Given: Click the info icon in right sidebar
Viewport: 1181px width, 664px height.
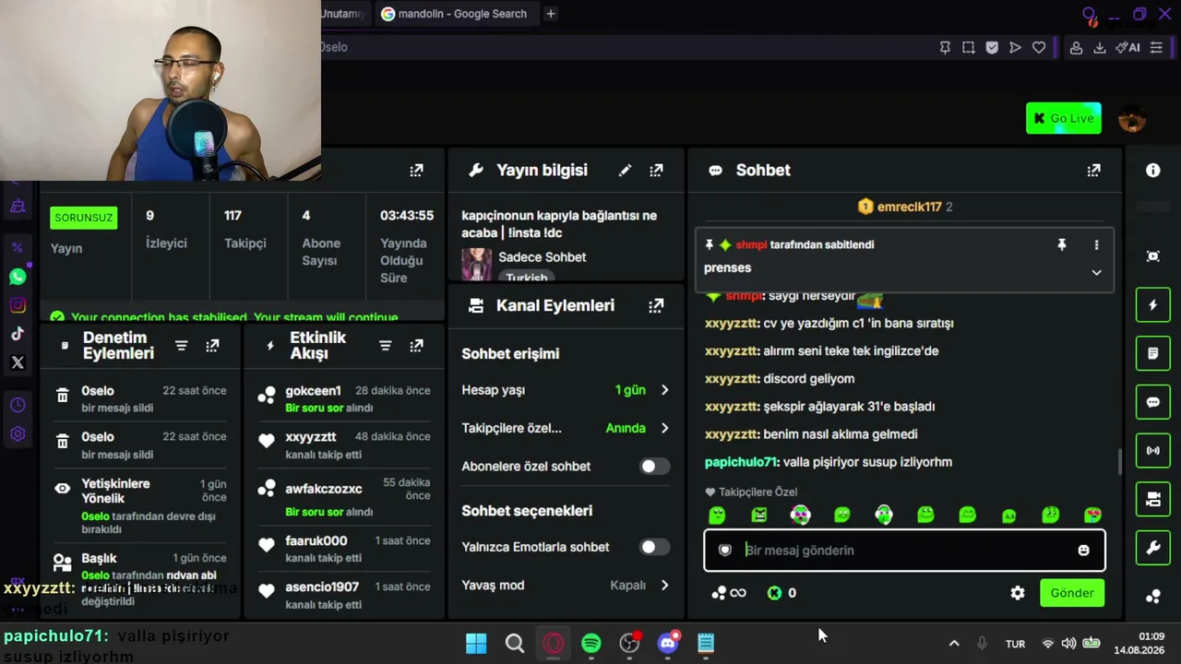Looking at the screenshot, I should click(x=1152, y=170).
